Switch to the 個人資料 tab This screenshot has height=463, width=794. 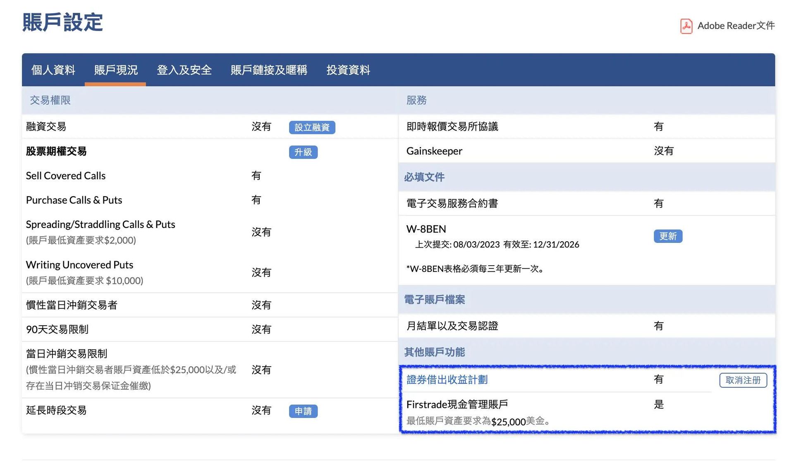click(53, 70)
